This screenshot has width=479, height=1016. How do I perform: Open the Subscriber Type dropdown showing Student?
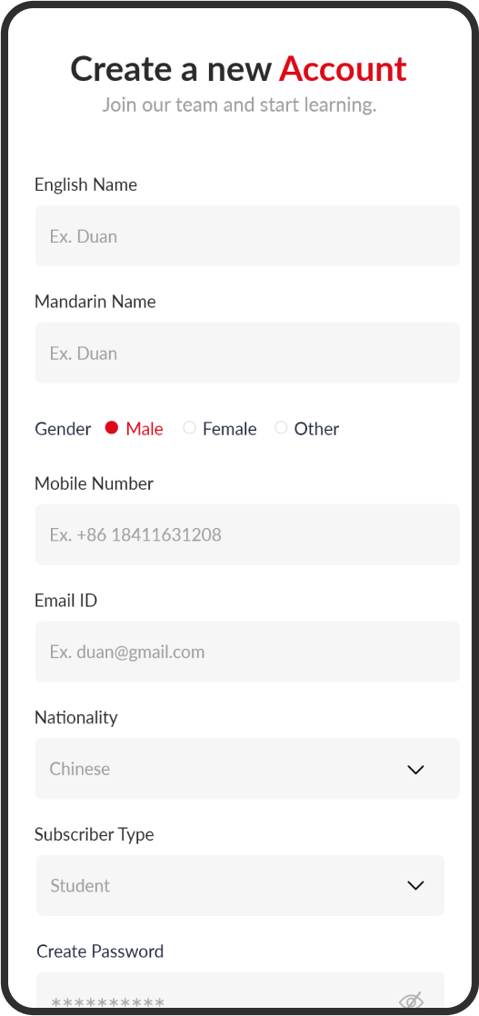click(x=240, y=886)
